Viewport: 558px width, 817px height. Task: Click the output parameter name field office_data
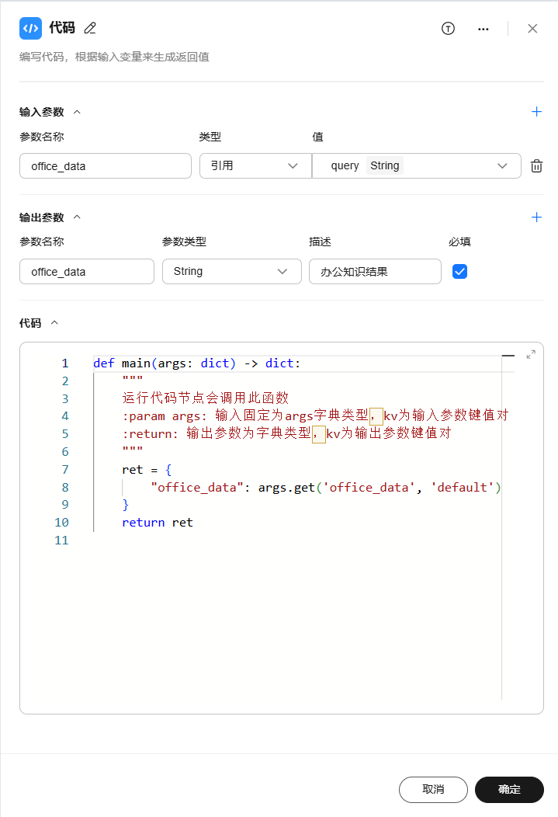tap(86, 272)
